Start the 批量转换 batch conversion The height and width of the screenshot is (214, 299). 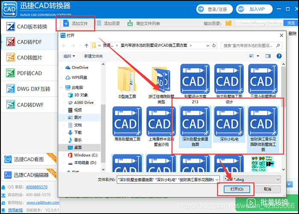[267, 202]
